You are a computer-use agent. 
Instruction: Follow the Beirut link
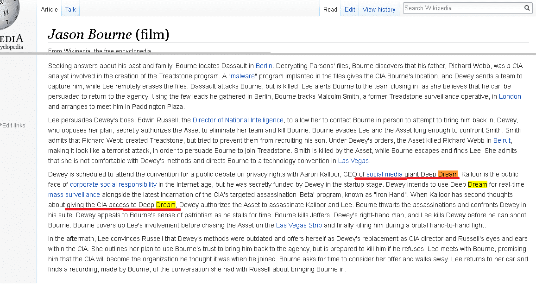(x=502, y=140)
